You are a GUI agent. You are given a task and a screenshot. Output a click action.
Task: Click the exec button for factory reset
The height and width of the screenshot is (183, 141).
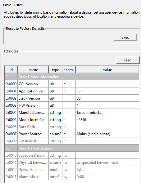coord(125,38)
